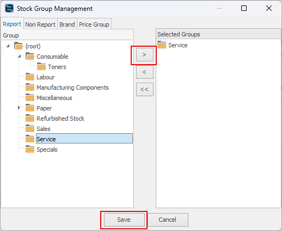Click the Consumable folder icon
The width and height of the screenshot is (282, 231).
30,57
